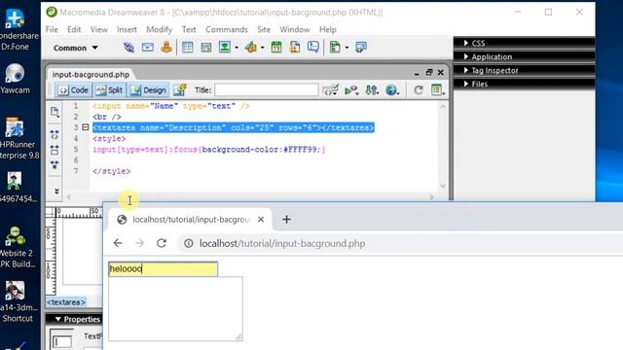Image resolution: width=623 pixels, height=350 pixels.
Task: Collapse the Properties panel
Action: 58,319
